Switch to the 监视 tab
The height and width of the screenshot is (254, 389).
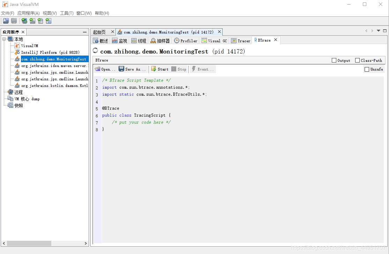click(x=120, y=41)
